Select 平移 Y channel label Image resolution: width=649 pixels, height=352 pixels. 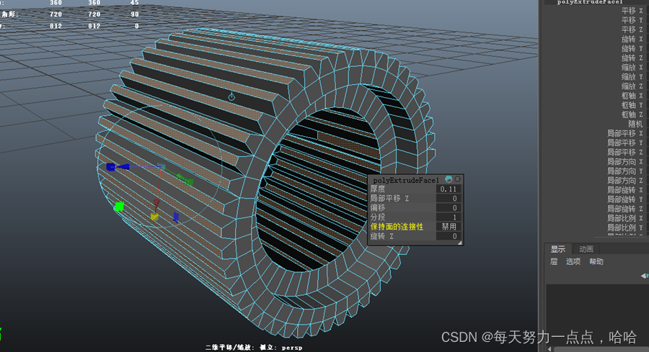(x=632, y=20)
